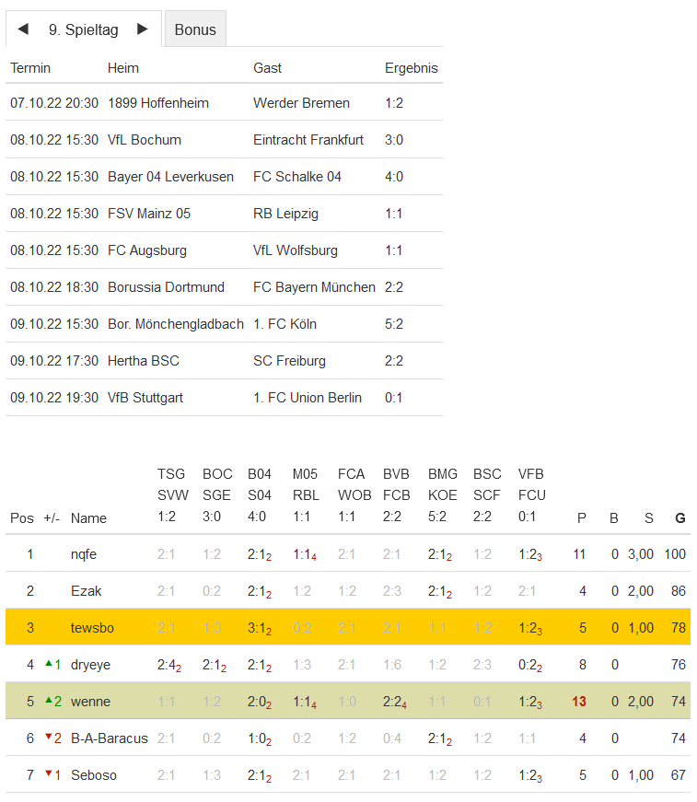
Task: Open the Bonus tab
Action: [195, 29]
